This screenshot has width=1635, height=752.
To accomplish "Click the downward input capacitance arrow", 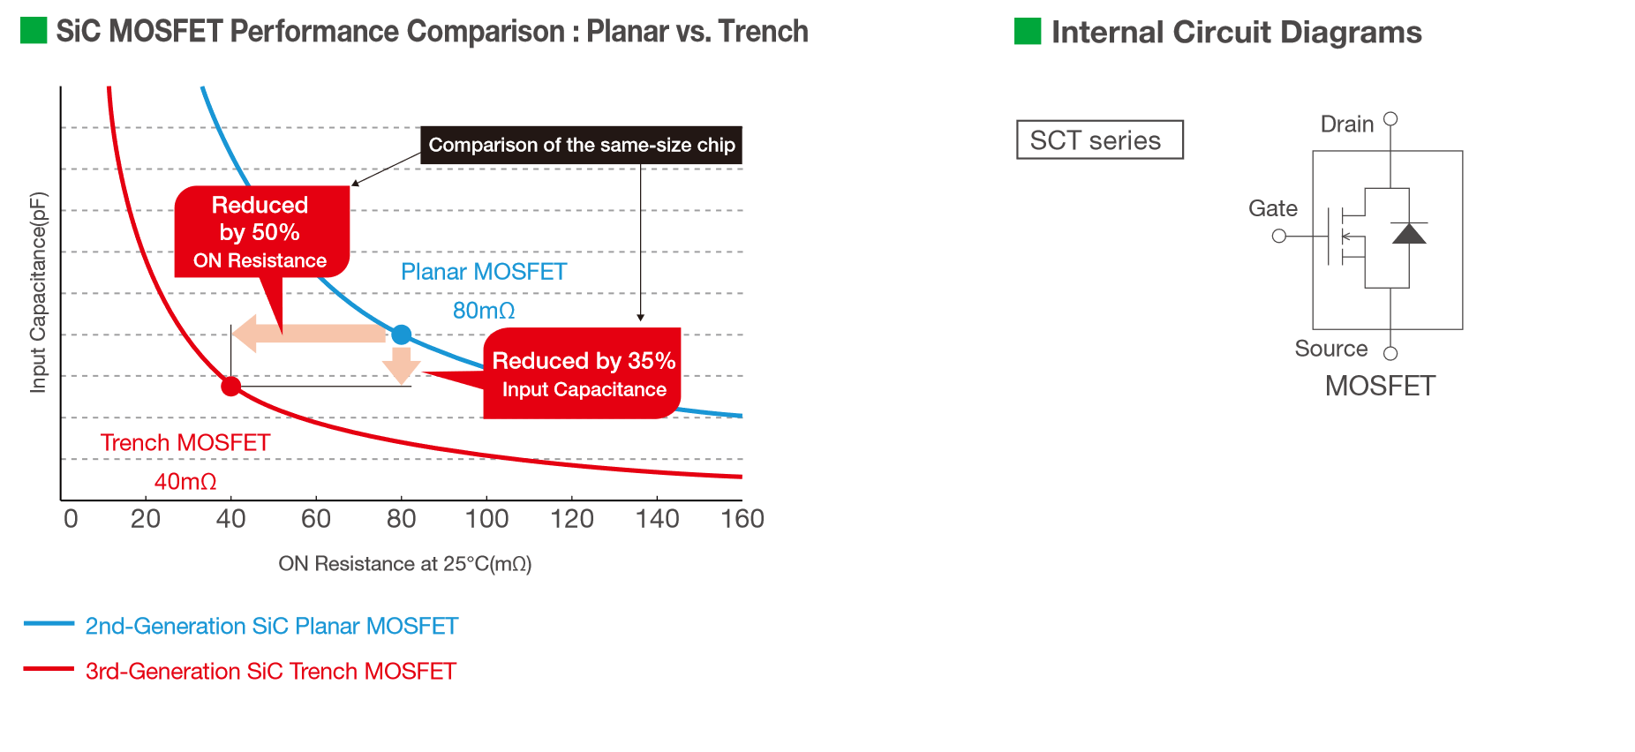I will [x=402, y=365].
